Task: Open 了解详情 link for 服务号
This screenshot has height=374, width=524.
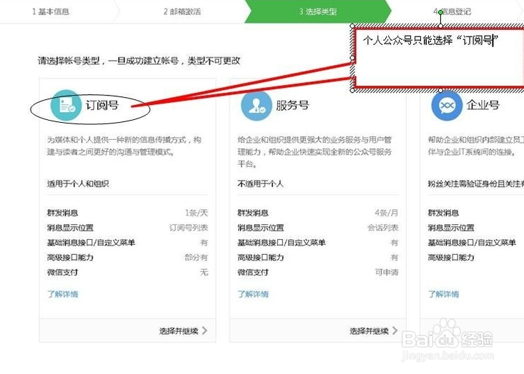Action: [x=253, y=294]
